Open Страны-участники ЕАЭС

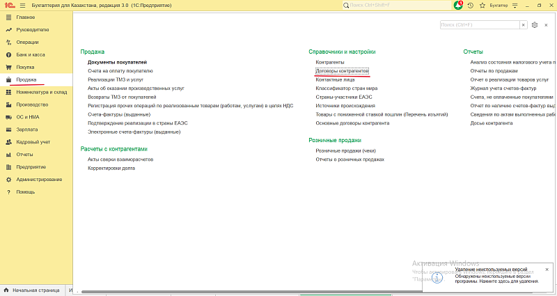tap(344, 97)
